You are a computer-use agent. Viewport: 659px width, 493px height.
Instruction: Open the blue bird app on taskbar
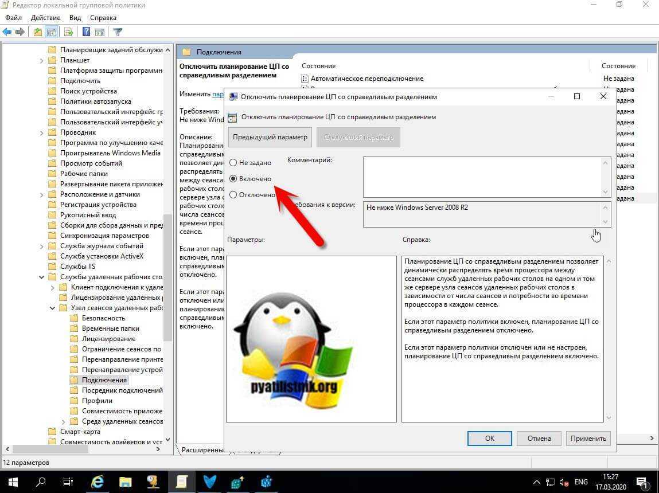(x=210, y=482)
